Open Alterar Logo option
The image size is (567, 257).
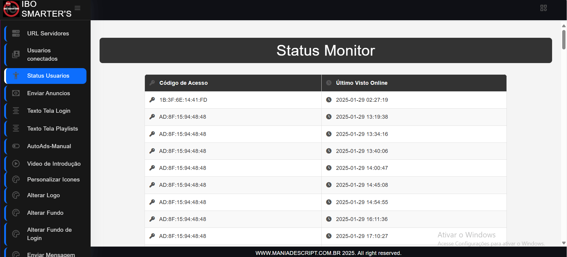pos(44,195)
